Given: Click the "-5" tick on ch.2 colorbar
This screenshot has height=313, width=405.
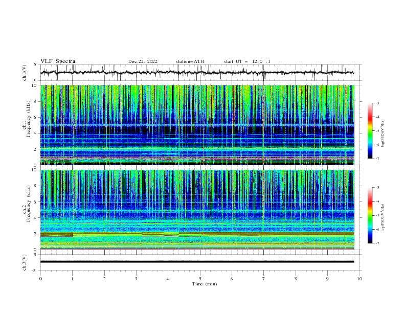Looking at the screenshot, I should [x=377, y=215].
